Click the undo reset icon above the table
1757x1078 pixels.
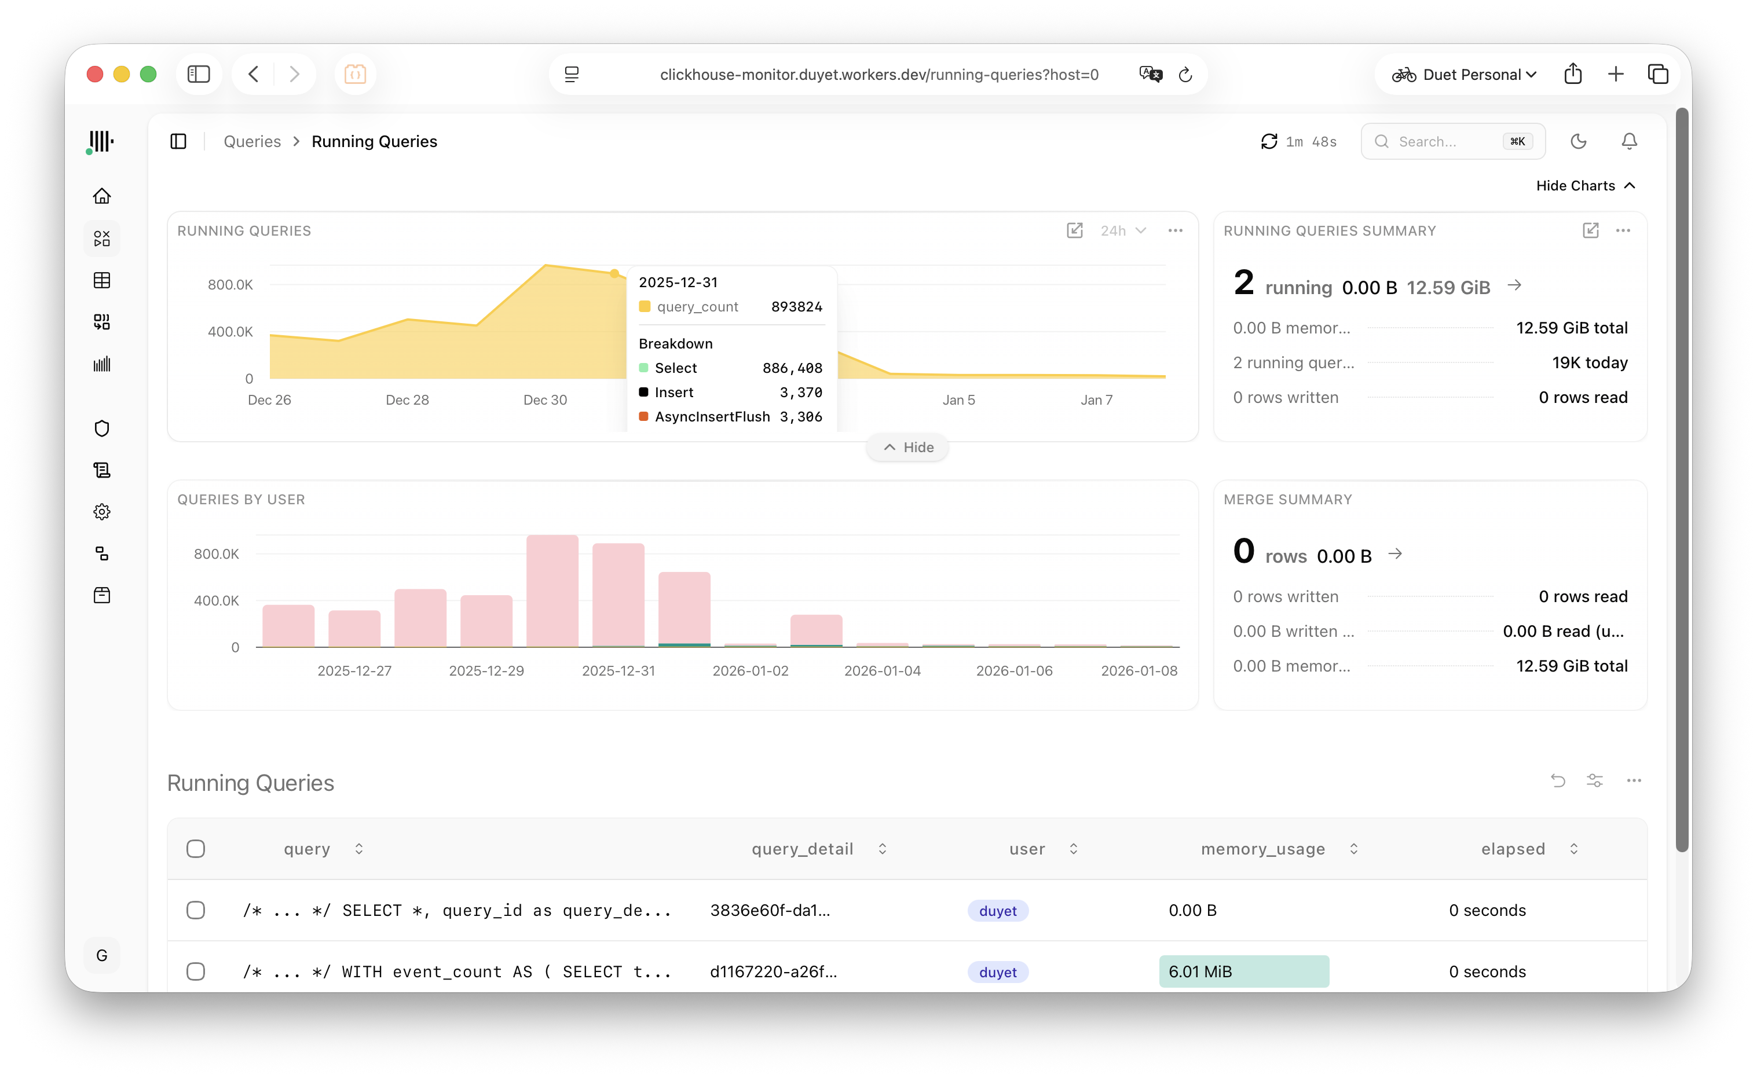pos(1558,780)
